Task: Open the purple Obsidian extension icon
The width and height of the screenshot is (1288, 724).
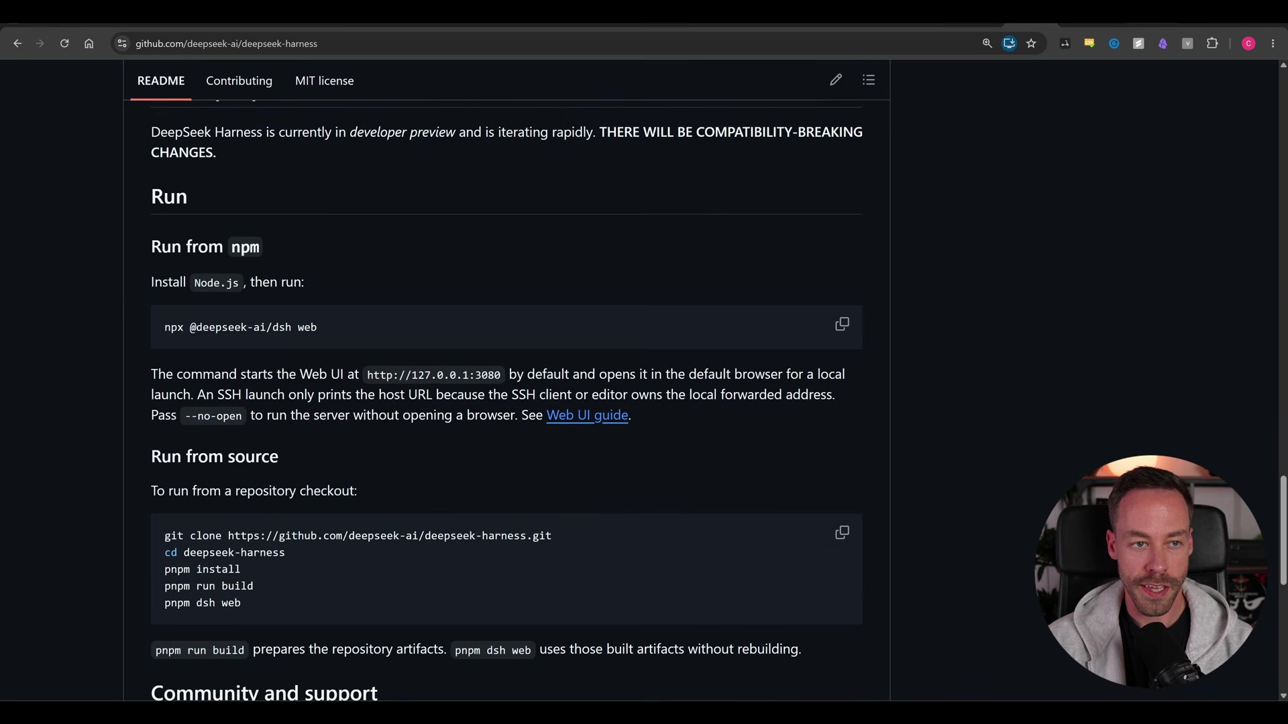Action: click(x=1163, y=44)
